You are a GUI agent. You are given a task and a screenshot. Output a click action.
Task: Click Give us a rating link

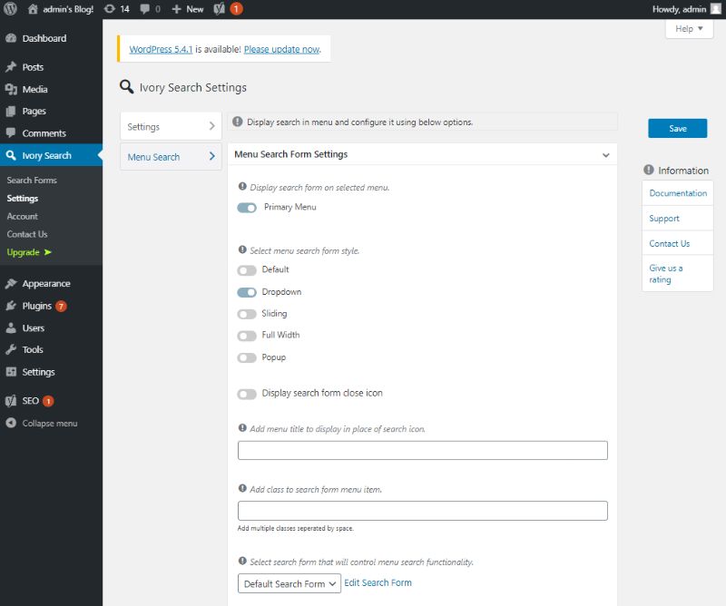(665, 274)
